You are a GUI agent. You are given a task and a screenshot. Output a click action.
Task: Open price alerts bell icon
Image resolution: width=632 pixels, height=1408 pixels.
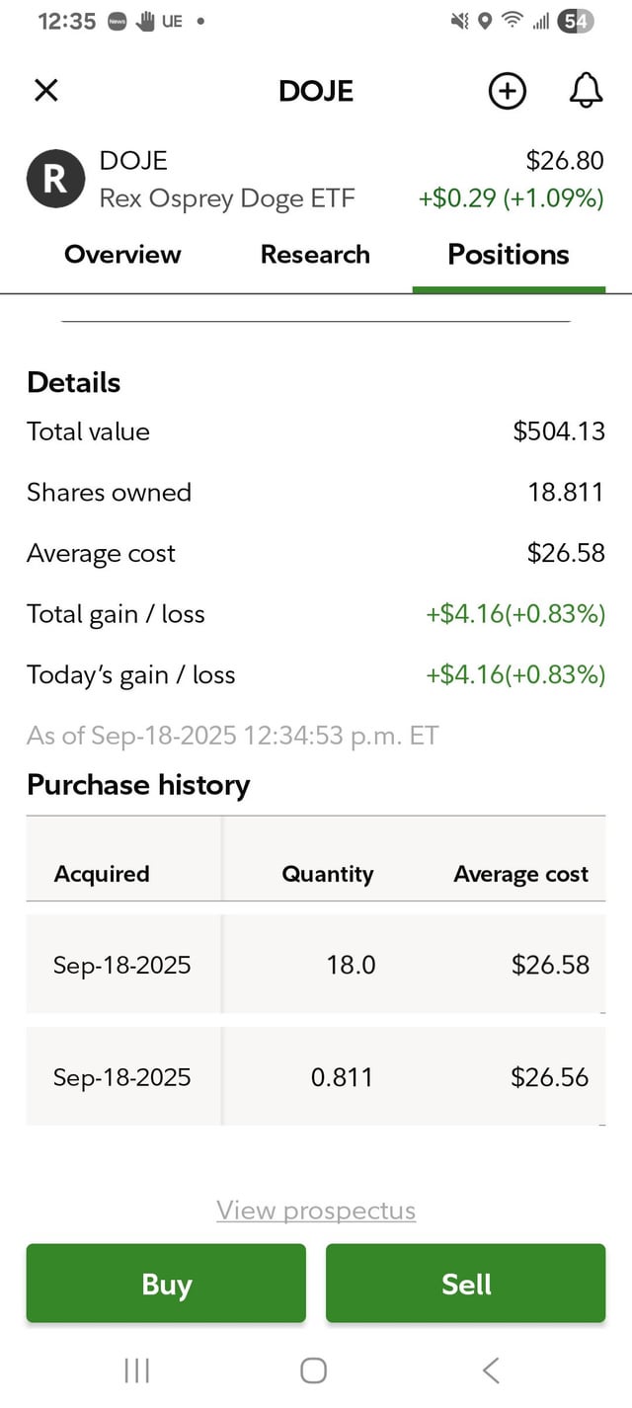tap(586, 91)
